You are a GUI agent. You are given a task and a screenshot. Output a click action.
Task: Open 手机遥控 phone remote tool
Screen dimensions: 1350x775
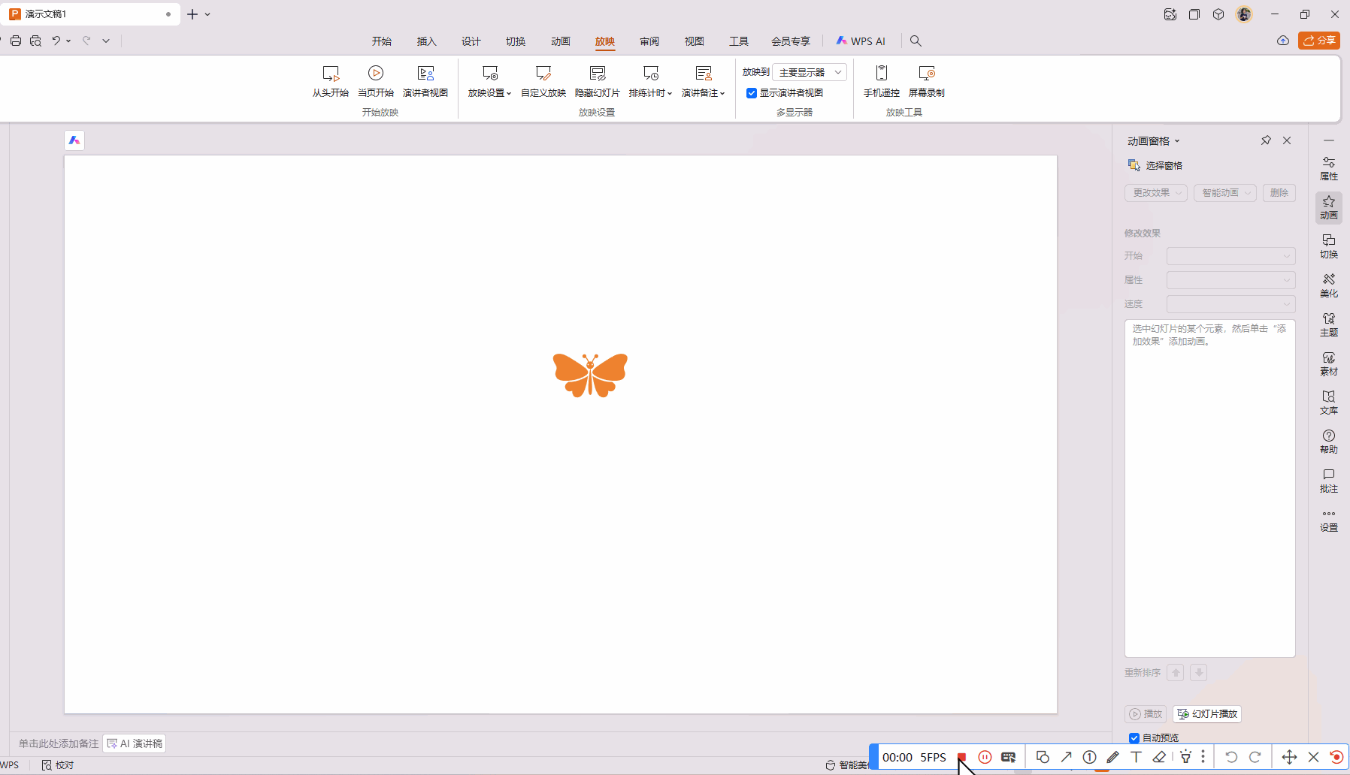[x=882, y=74]
